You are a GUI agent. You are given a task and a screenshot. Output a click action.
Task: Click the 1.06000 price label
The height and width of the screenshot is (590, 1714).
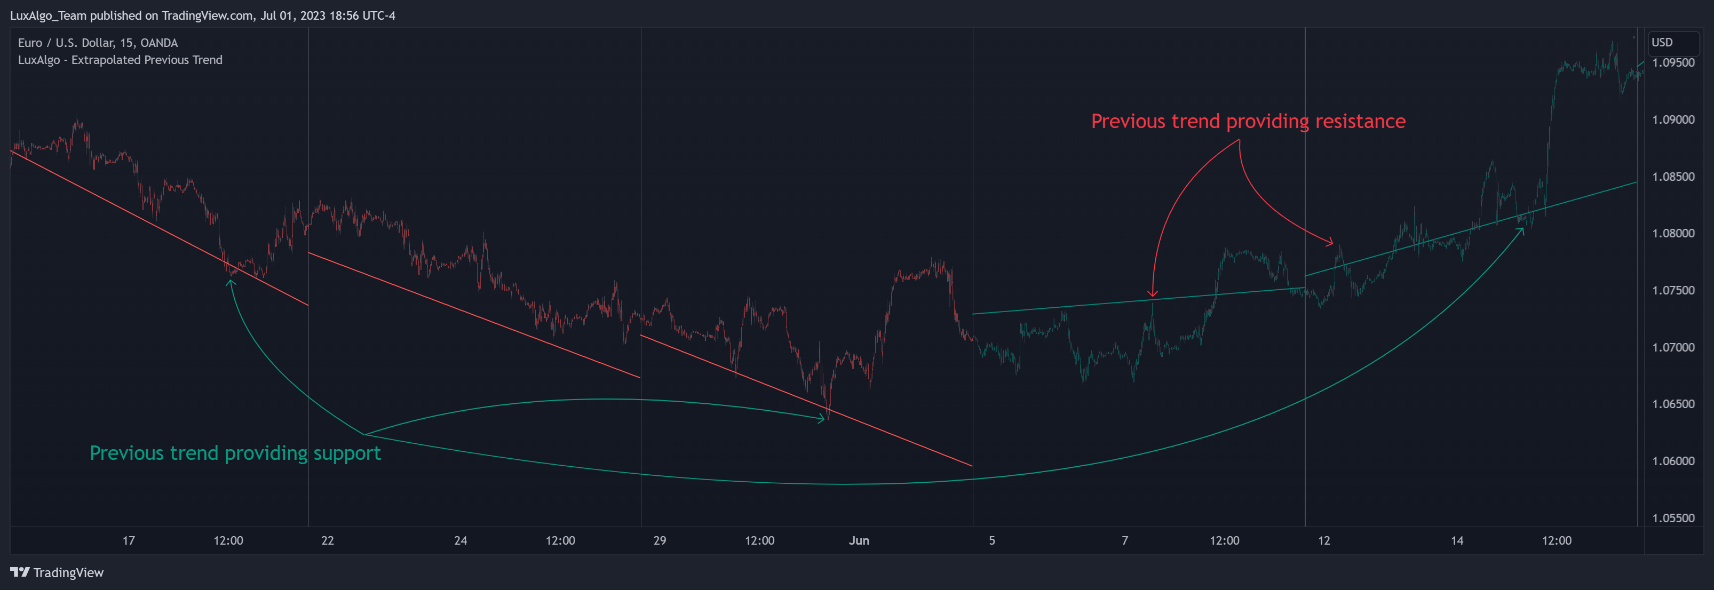[x=1673, y=461]
